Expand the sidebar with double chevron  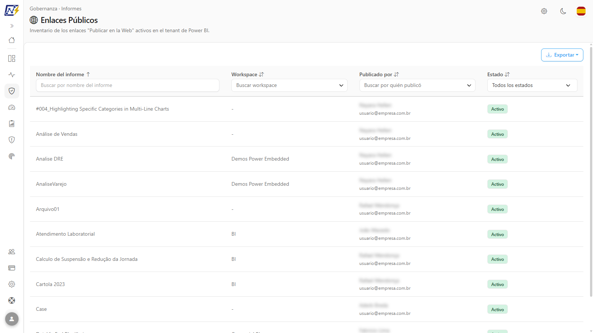[12, 26]
